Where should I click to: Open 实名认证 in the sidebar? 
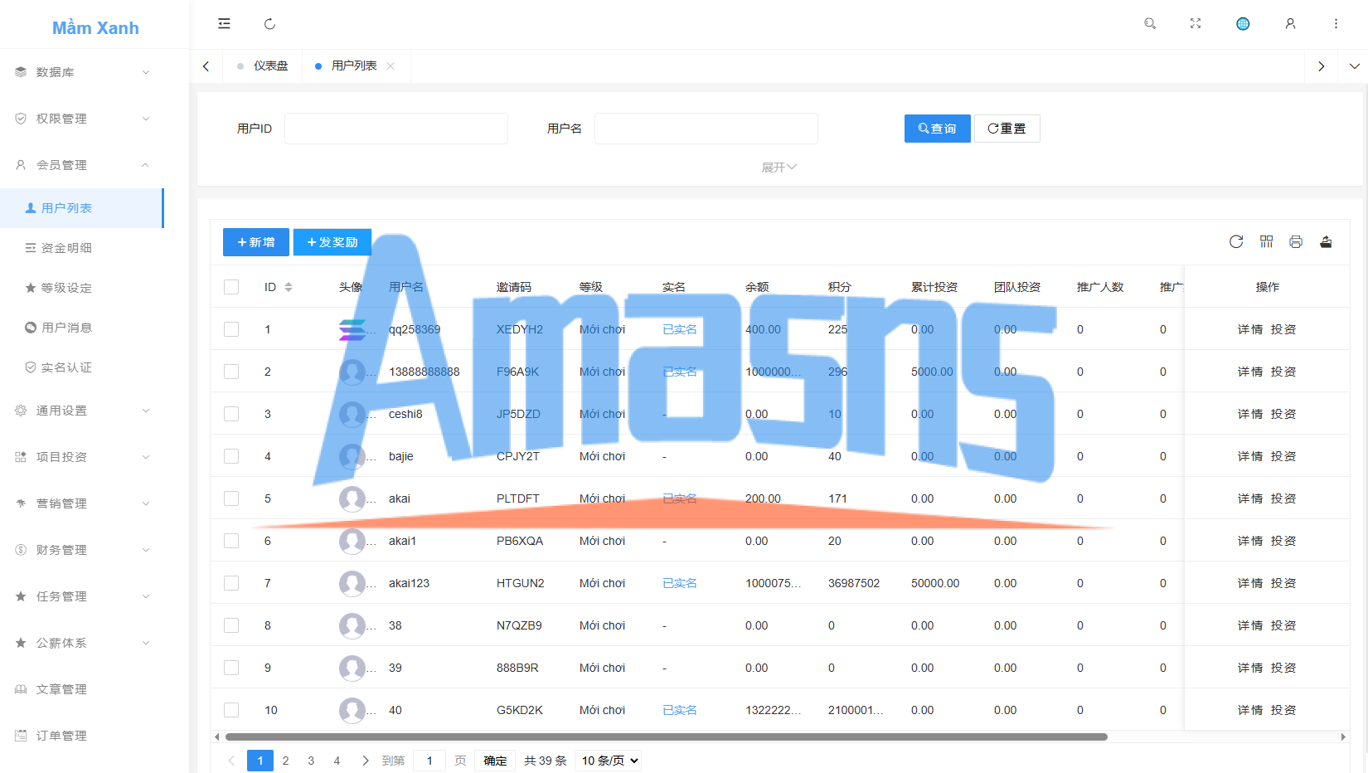pos(82,367)
